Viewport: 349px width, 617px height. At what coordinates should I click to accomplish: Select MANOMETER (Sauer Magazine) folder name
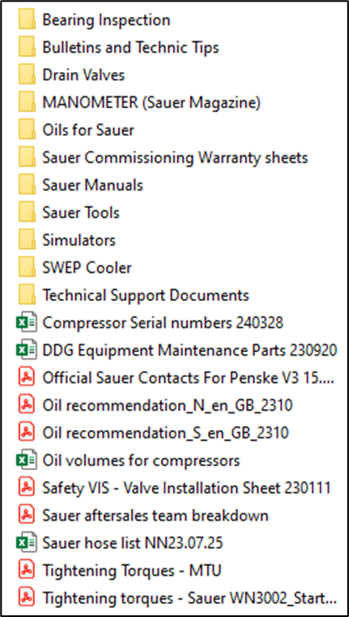(x=152, y=103)
